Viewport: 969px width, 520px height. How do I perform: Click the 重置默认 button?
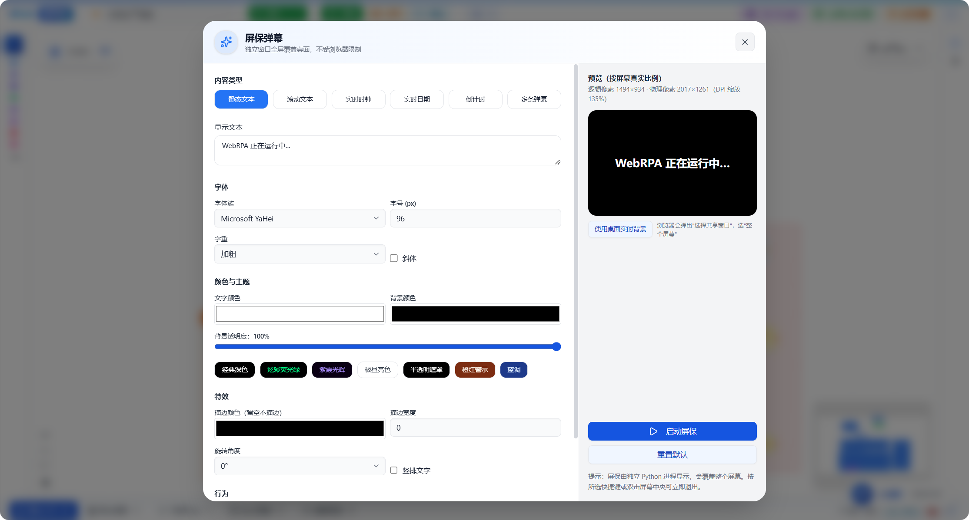click(673, 455)
